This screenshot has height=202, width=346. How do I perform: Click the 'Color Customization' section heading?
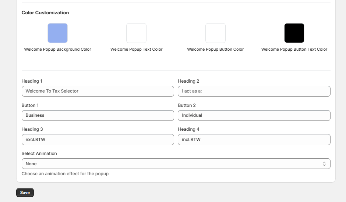click(45, 12)
